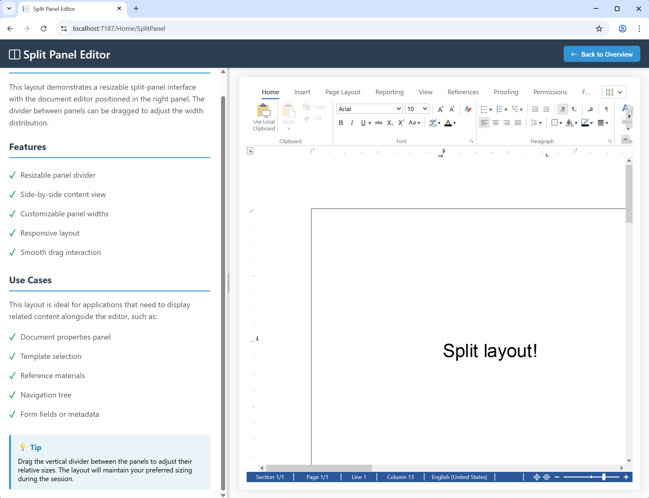649x498 pixels.
Task: Apply italic formatting
Action: [x=352, y=123]
